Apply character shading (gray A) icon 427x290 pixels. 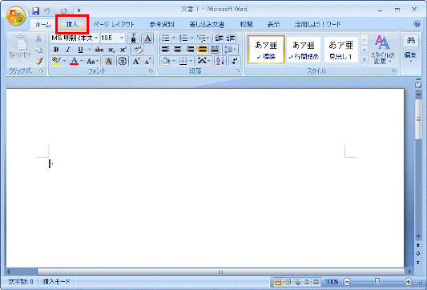(x=108, y=61)
